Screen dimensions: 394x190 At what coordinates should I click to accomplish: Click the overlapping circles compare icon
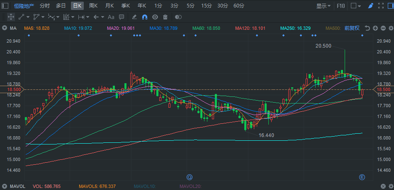(178, 17)
